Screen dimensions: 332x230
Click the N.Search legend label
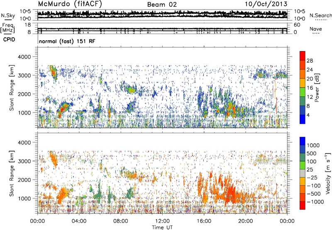click(320, 15)
